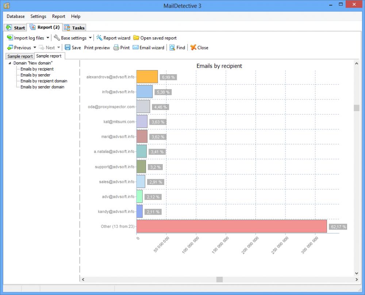The image size is (365, 295).
Task: Start the Email wizard
Action: point(148,47)
